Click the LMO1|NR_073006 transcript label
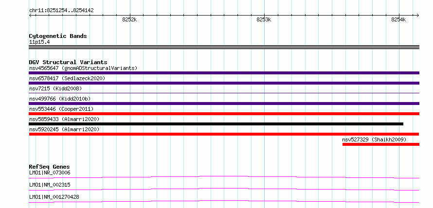The width and height of the screenshot is (433, 208). pyautogui.click(x=50, y=173)
